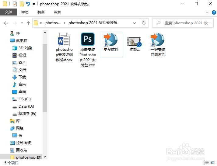Click the navigation pane scrollbar thumb
Viewport: 217px width, 166px height.
coord(45,78)
